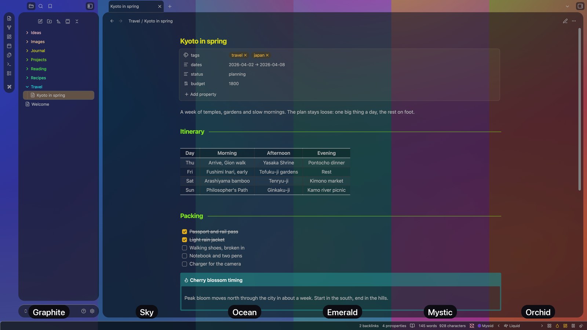Open 'Kyoto in spring' in file explorer
The image size is (587, 330).
58,95
